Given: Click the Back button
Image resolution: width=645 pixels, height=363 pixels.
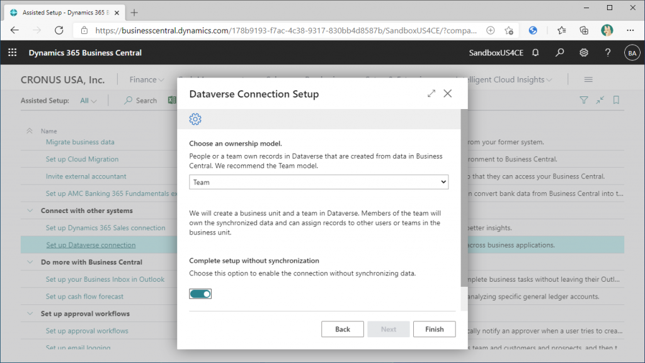Looking at the screenshot, I should coord(342,329).
